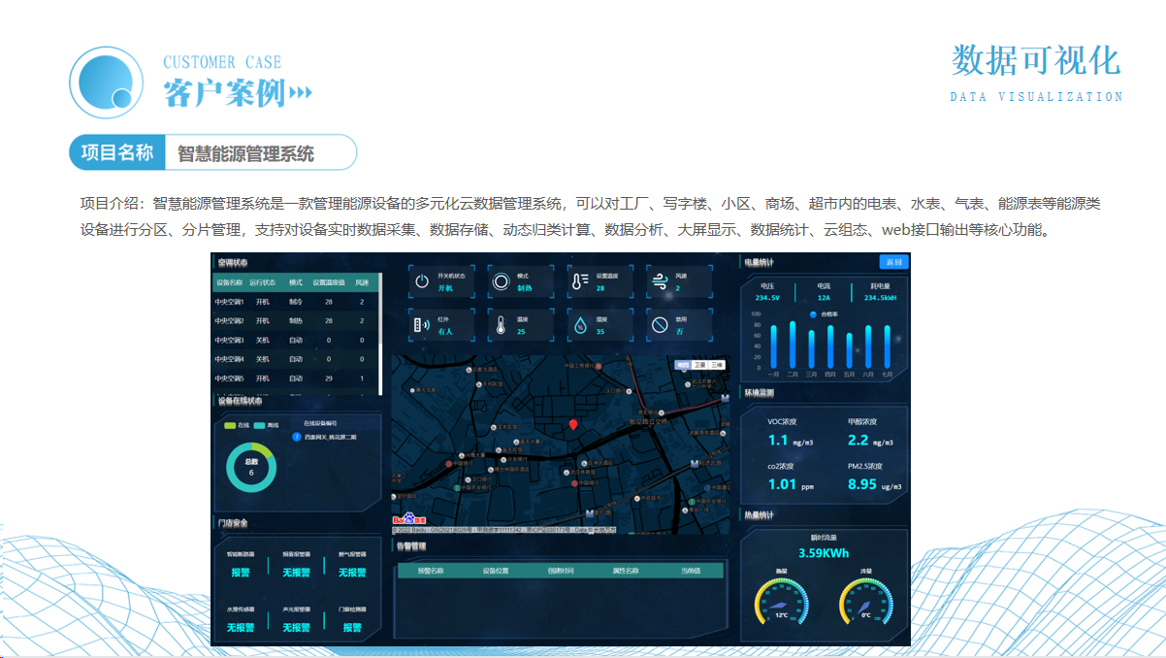Toggle the 离线 legend on donut chart
This screenshot has height=658, width=1166.
[x=267, y=425]
